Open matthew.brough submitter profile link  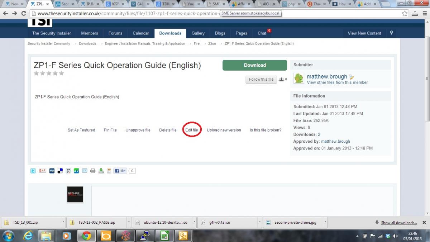click(x=327, y=76)
